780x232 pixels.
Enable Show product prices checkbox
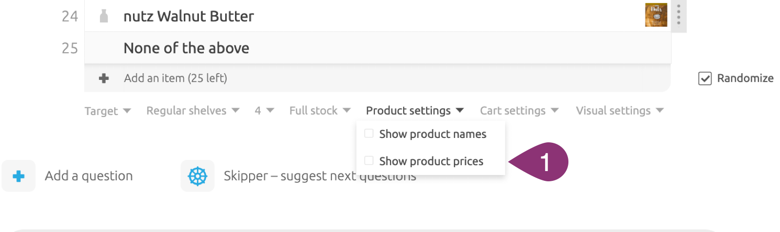tap(369, 161)
